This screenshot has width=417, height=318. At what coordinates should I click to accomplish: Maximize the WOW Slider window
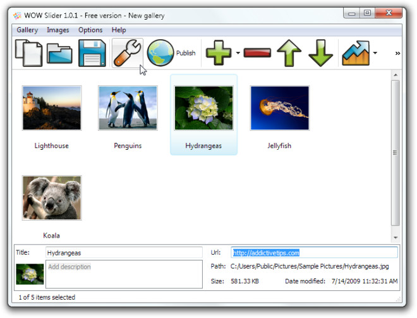[x=367, y=13]
